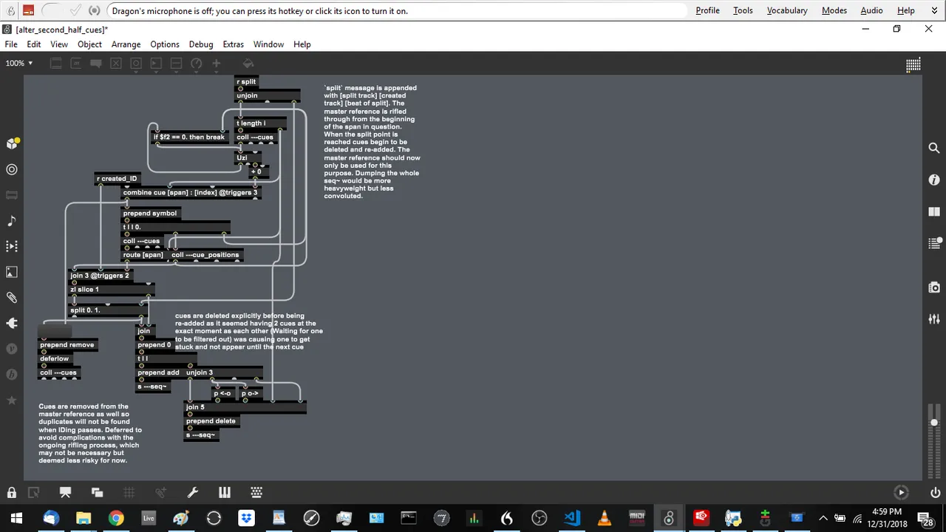Select the 'deferlow' object

click(x=55, y=359)
